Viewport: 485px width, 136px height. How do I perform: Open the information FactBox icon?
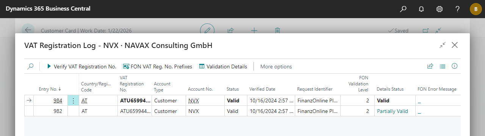tap(455, 66)
